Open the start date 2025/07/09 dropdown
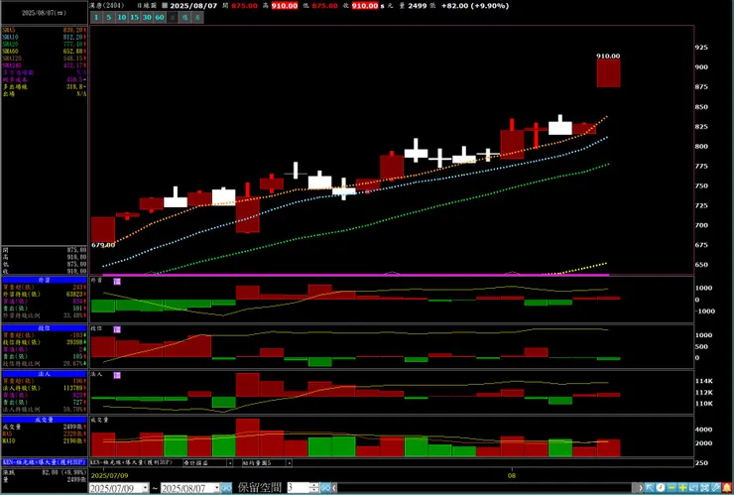The width and height of the screenshot is (734, 495). (x=146, y=488)
